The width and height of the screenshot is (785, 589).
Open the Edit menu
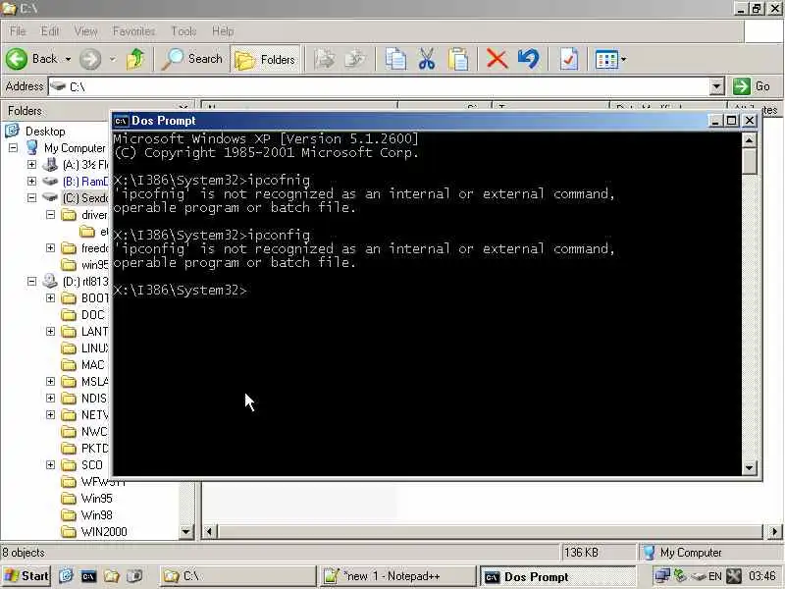[50, 31]
